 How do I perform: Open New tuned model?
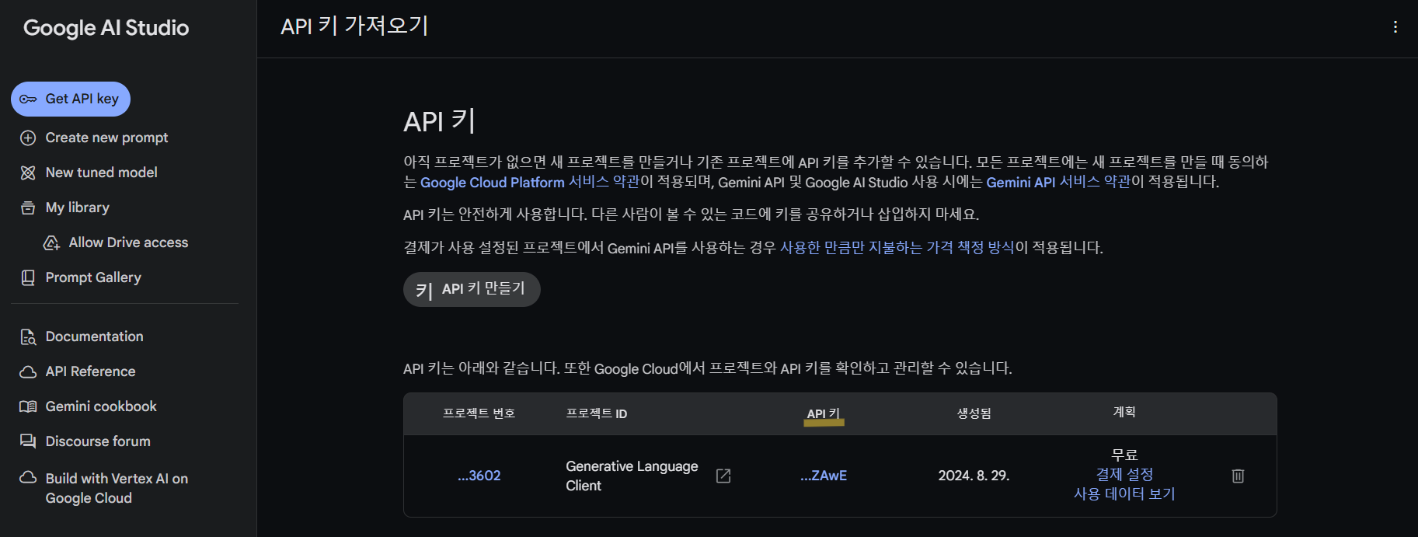(x=101, y=173)
